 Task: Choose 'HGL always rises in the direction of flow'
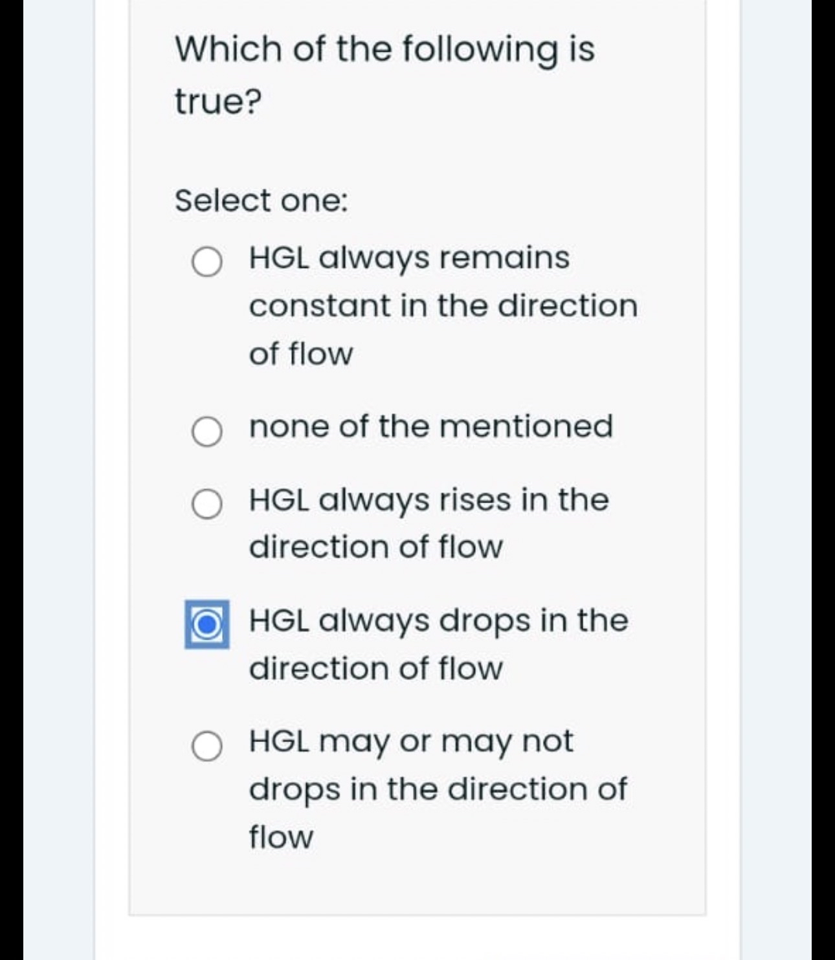(206, 503)
